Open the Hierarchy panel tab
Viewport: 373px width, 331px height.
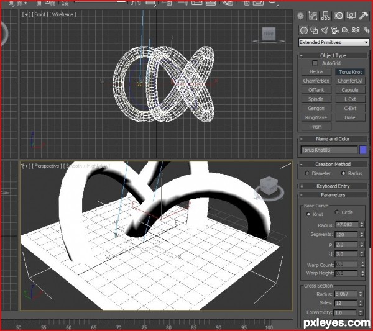325,16
